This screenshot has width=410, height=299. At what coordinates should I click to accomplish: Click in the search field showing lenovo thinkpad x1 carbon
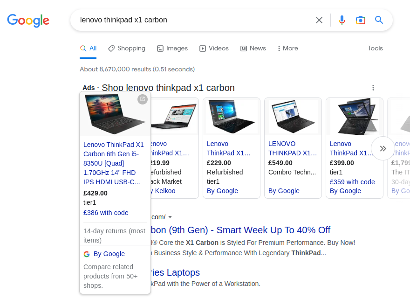(193, 20)
